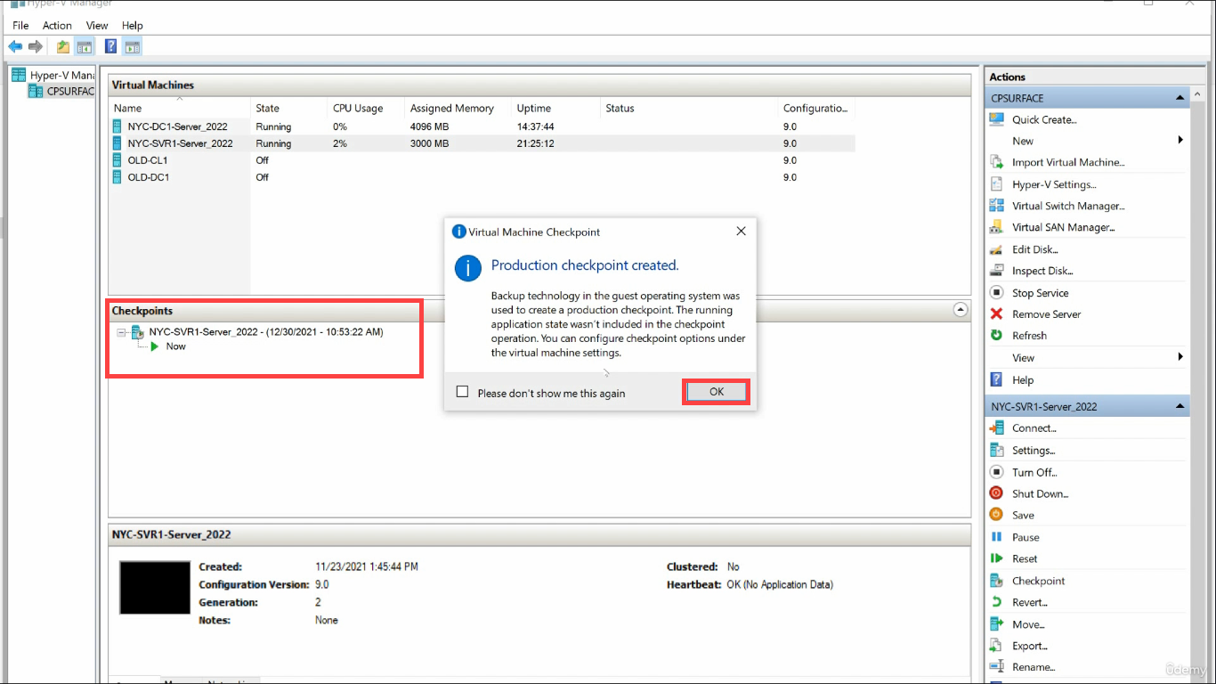
Task: Click the red Shut Down icon
Action: pyautogui.click(x=997, y=493)
